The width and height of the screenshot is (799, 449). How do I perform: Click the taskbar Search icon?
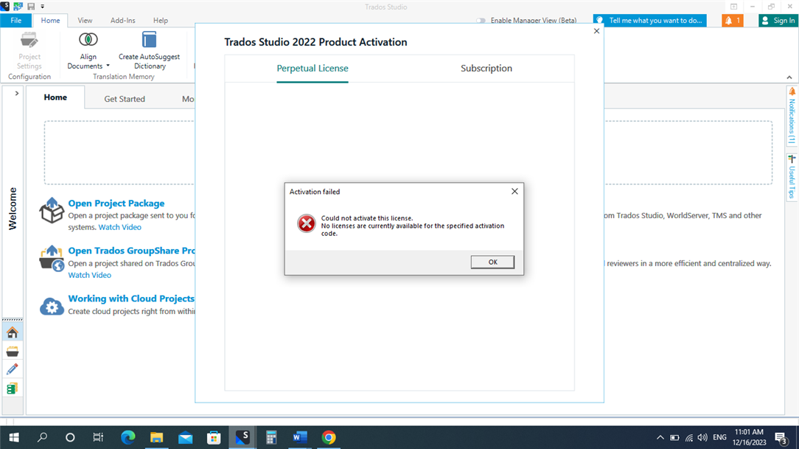coord(42,437)
